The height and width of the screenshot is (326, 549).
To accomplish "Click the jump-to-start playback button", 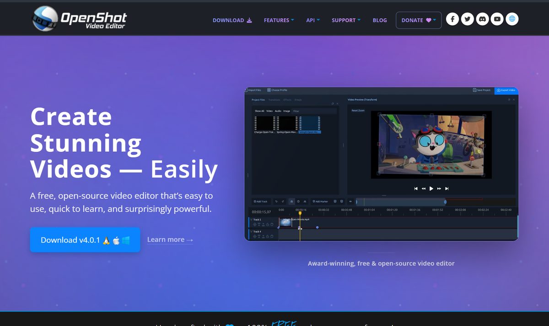I will pyautogui.click(x=416, y=188).
